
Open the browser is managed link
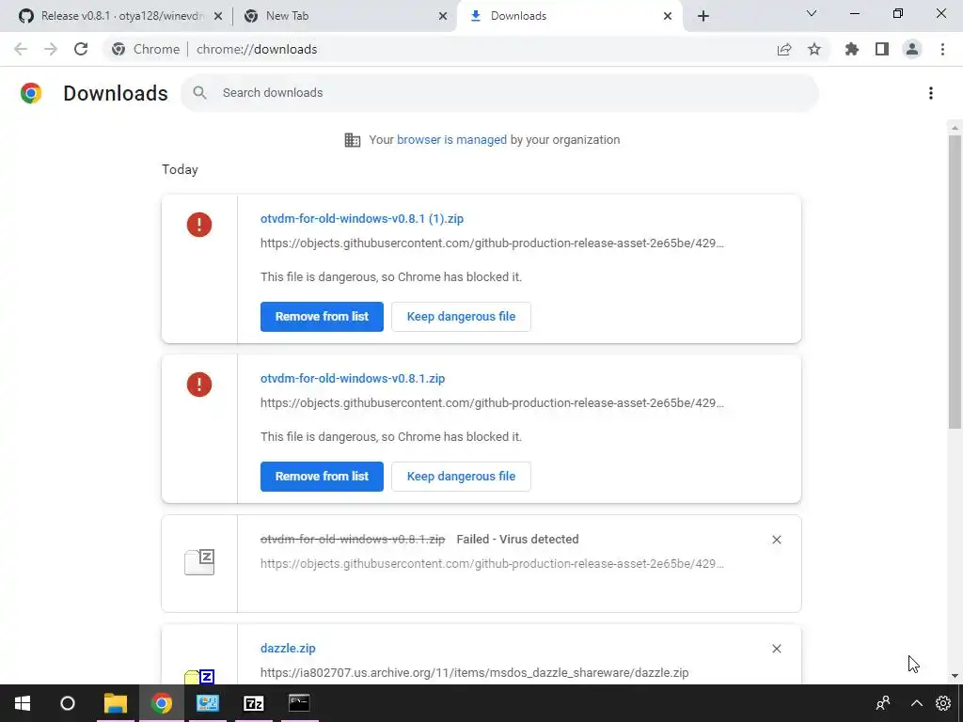tap(451, 139)
